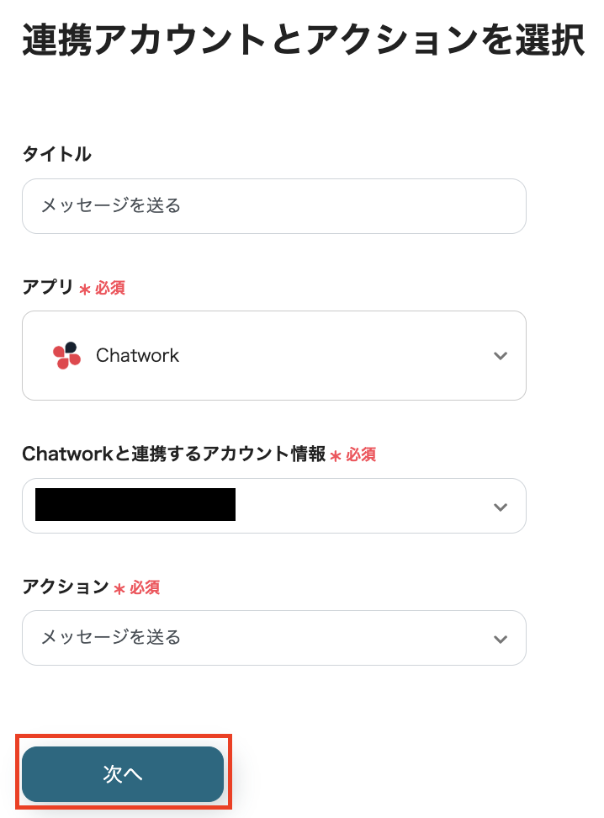
Task: Expand the Chatwork account info dropdown
Action: 501,506
